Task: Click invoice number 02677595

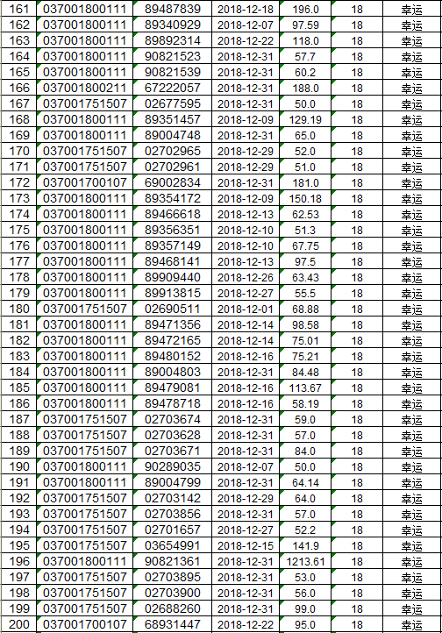Action: tap(173, 103)
